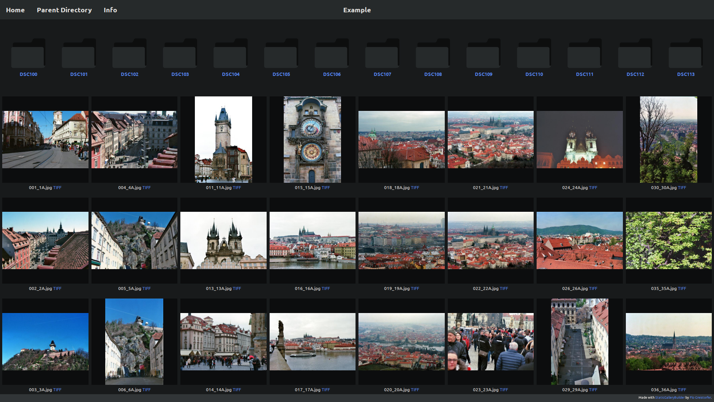The height and width of the screenshot is (402, 714).
Task: Open StaticGalleryBuilder link in footer
Action: pos(669,398)
